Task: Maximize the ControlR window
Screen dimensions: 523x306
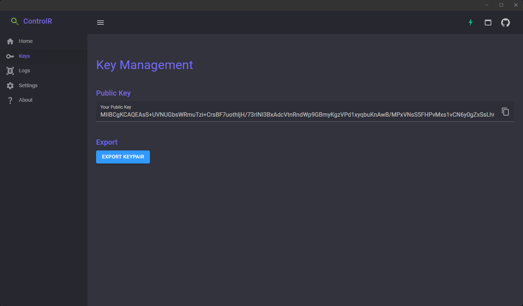Action: [x=501, y=5]
